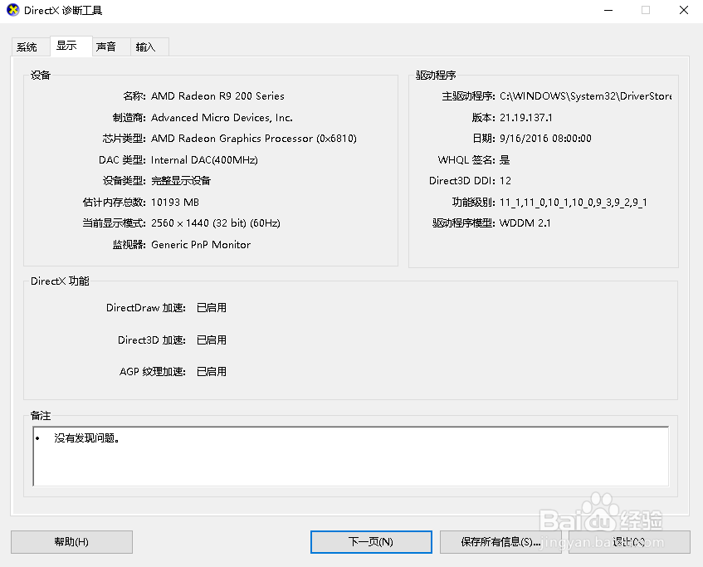Click the AGP 纹理加速 status 已启用
Viewport: 703px width, 567px height.
[x=211, y=371]
